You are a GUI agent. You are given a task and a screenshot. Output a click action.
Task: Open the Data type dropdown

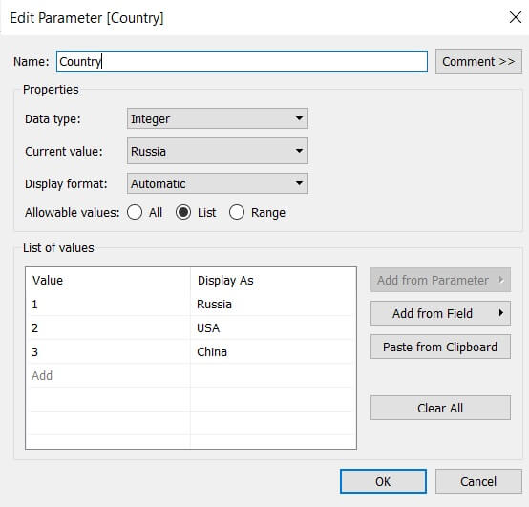218,118
